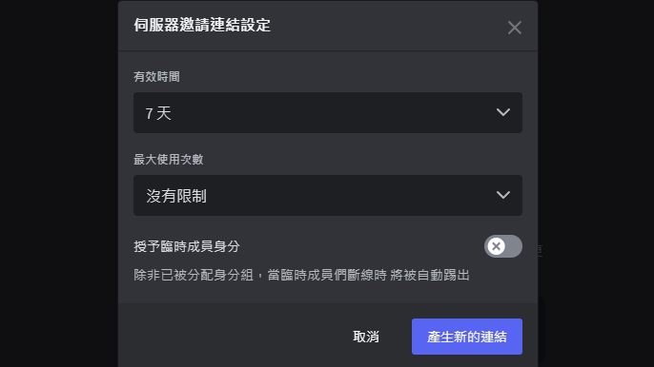Image resolution: width=654 pixels, height=367 pixels.
Task: Click the 產生新的連結 button
Action: click(x=467, y=337)
